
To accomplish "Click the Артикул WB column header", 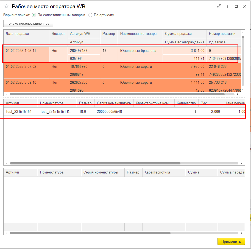I will (x=84, y=34).
